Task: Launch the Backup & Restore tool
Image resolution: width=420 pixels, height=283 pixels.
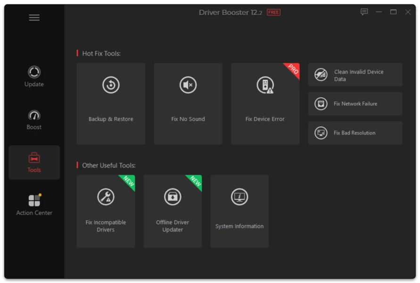Action: click(111, 104)
